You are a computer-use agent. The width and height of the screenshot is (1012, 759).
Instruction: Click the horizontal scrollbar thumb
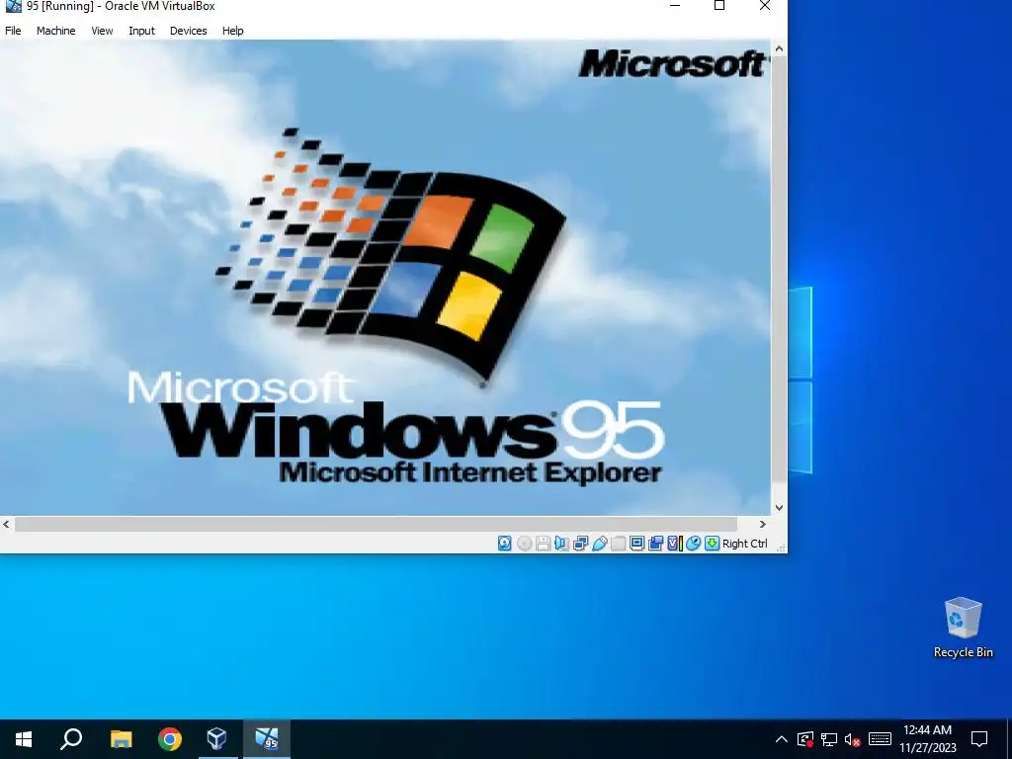376,524
